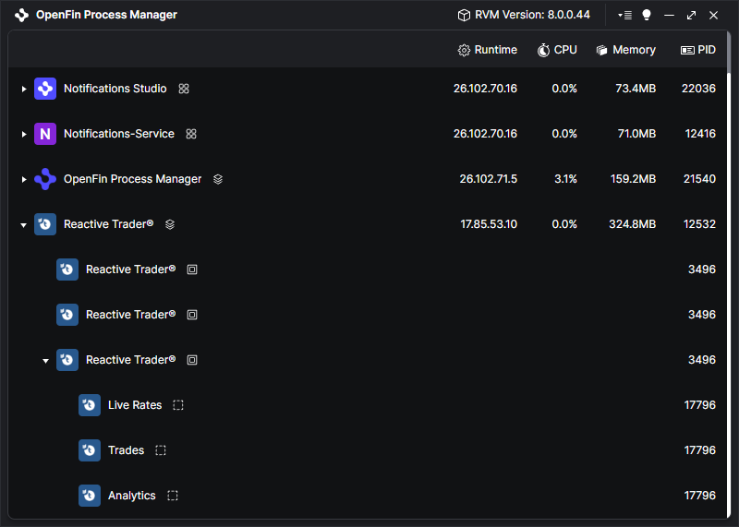Select the Trades view label

coord(126,450)
